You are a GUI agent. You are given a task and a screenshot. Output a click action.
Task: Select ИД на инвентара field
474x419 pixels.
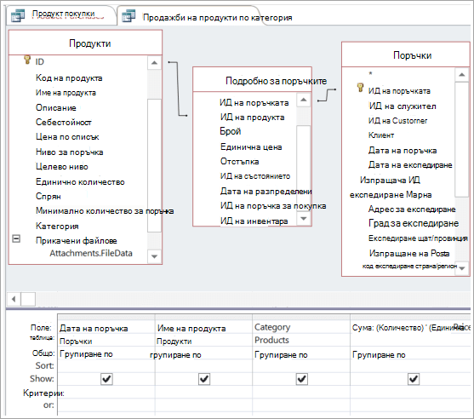point(254,221)
